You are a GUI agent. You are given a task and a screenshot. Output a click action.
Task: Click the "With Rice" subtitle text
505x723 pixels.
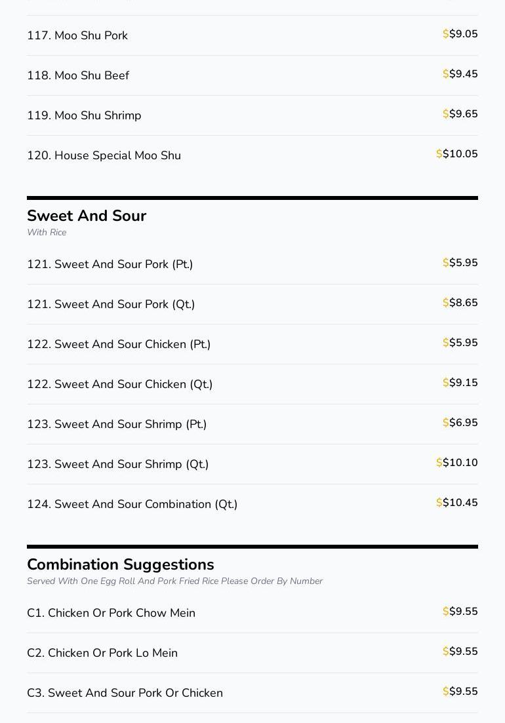(x=47, y=232)
